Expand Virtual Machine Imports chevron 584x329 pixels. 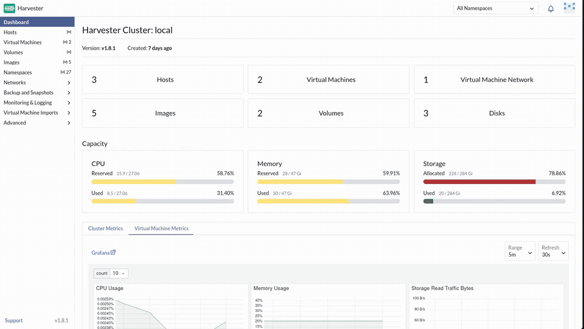[69, 113]
